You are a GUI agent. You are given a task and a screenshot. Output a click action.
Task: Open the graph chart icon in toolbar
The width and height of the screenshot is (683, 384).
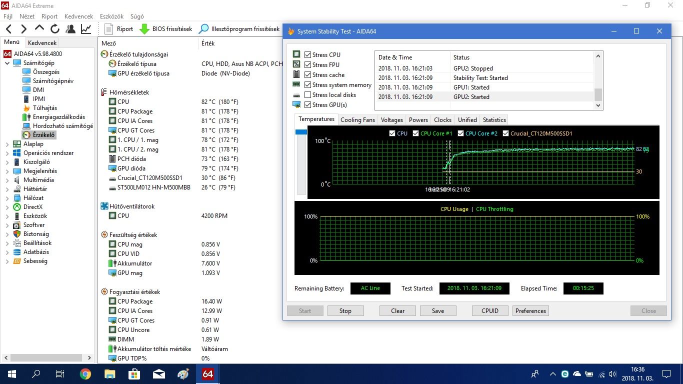pos(86,29)
